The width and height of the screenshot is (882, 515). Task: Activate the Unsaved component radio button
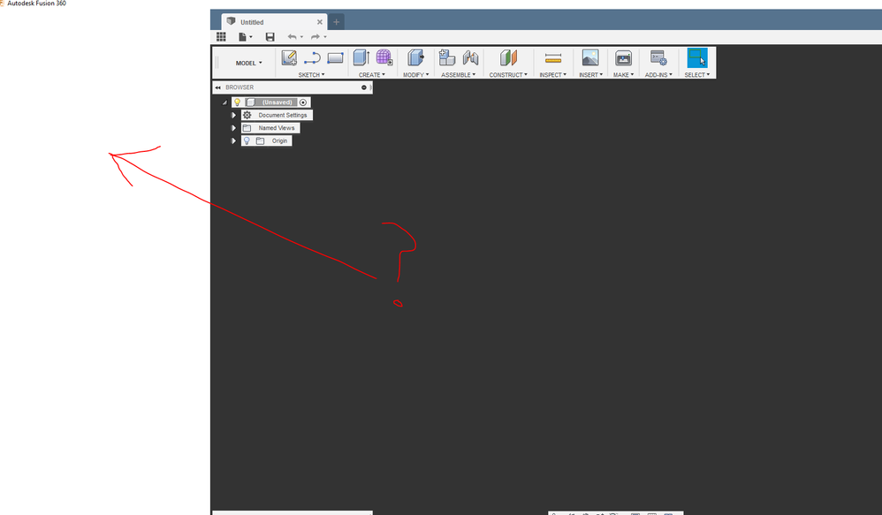[303, 102]
